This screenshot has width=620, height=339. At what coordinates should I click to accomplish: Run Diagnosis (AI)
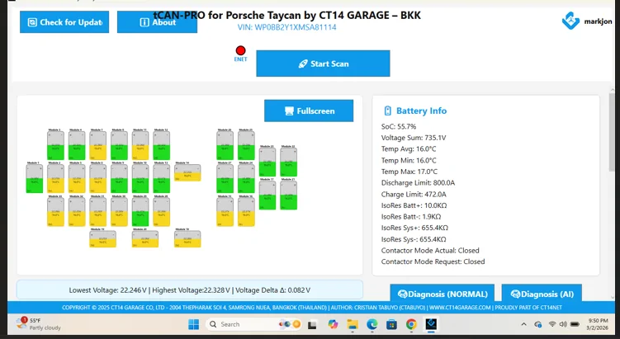(x=542, y=294)
